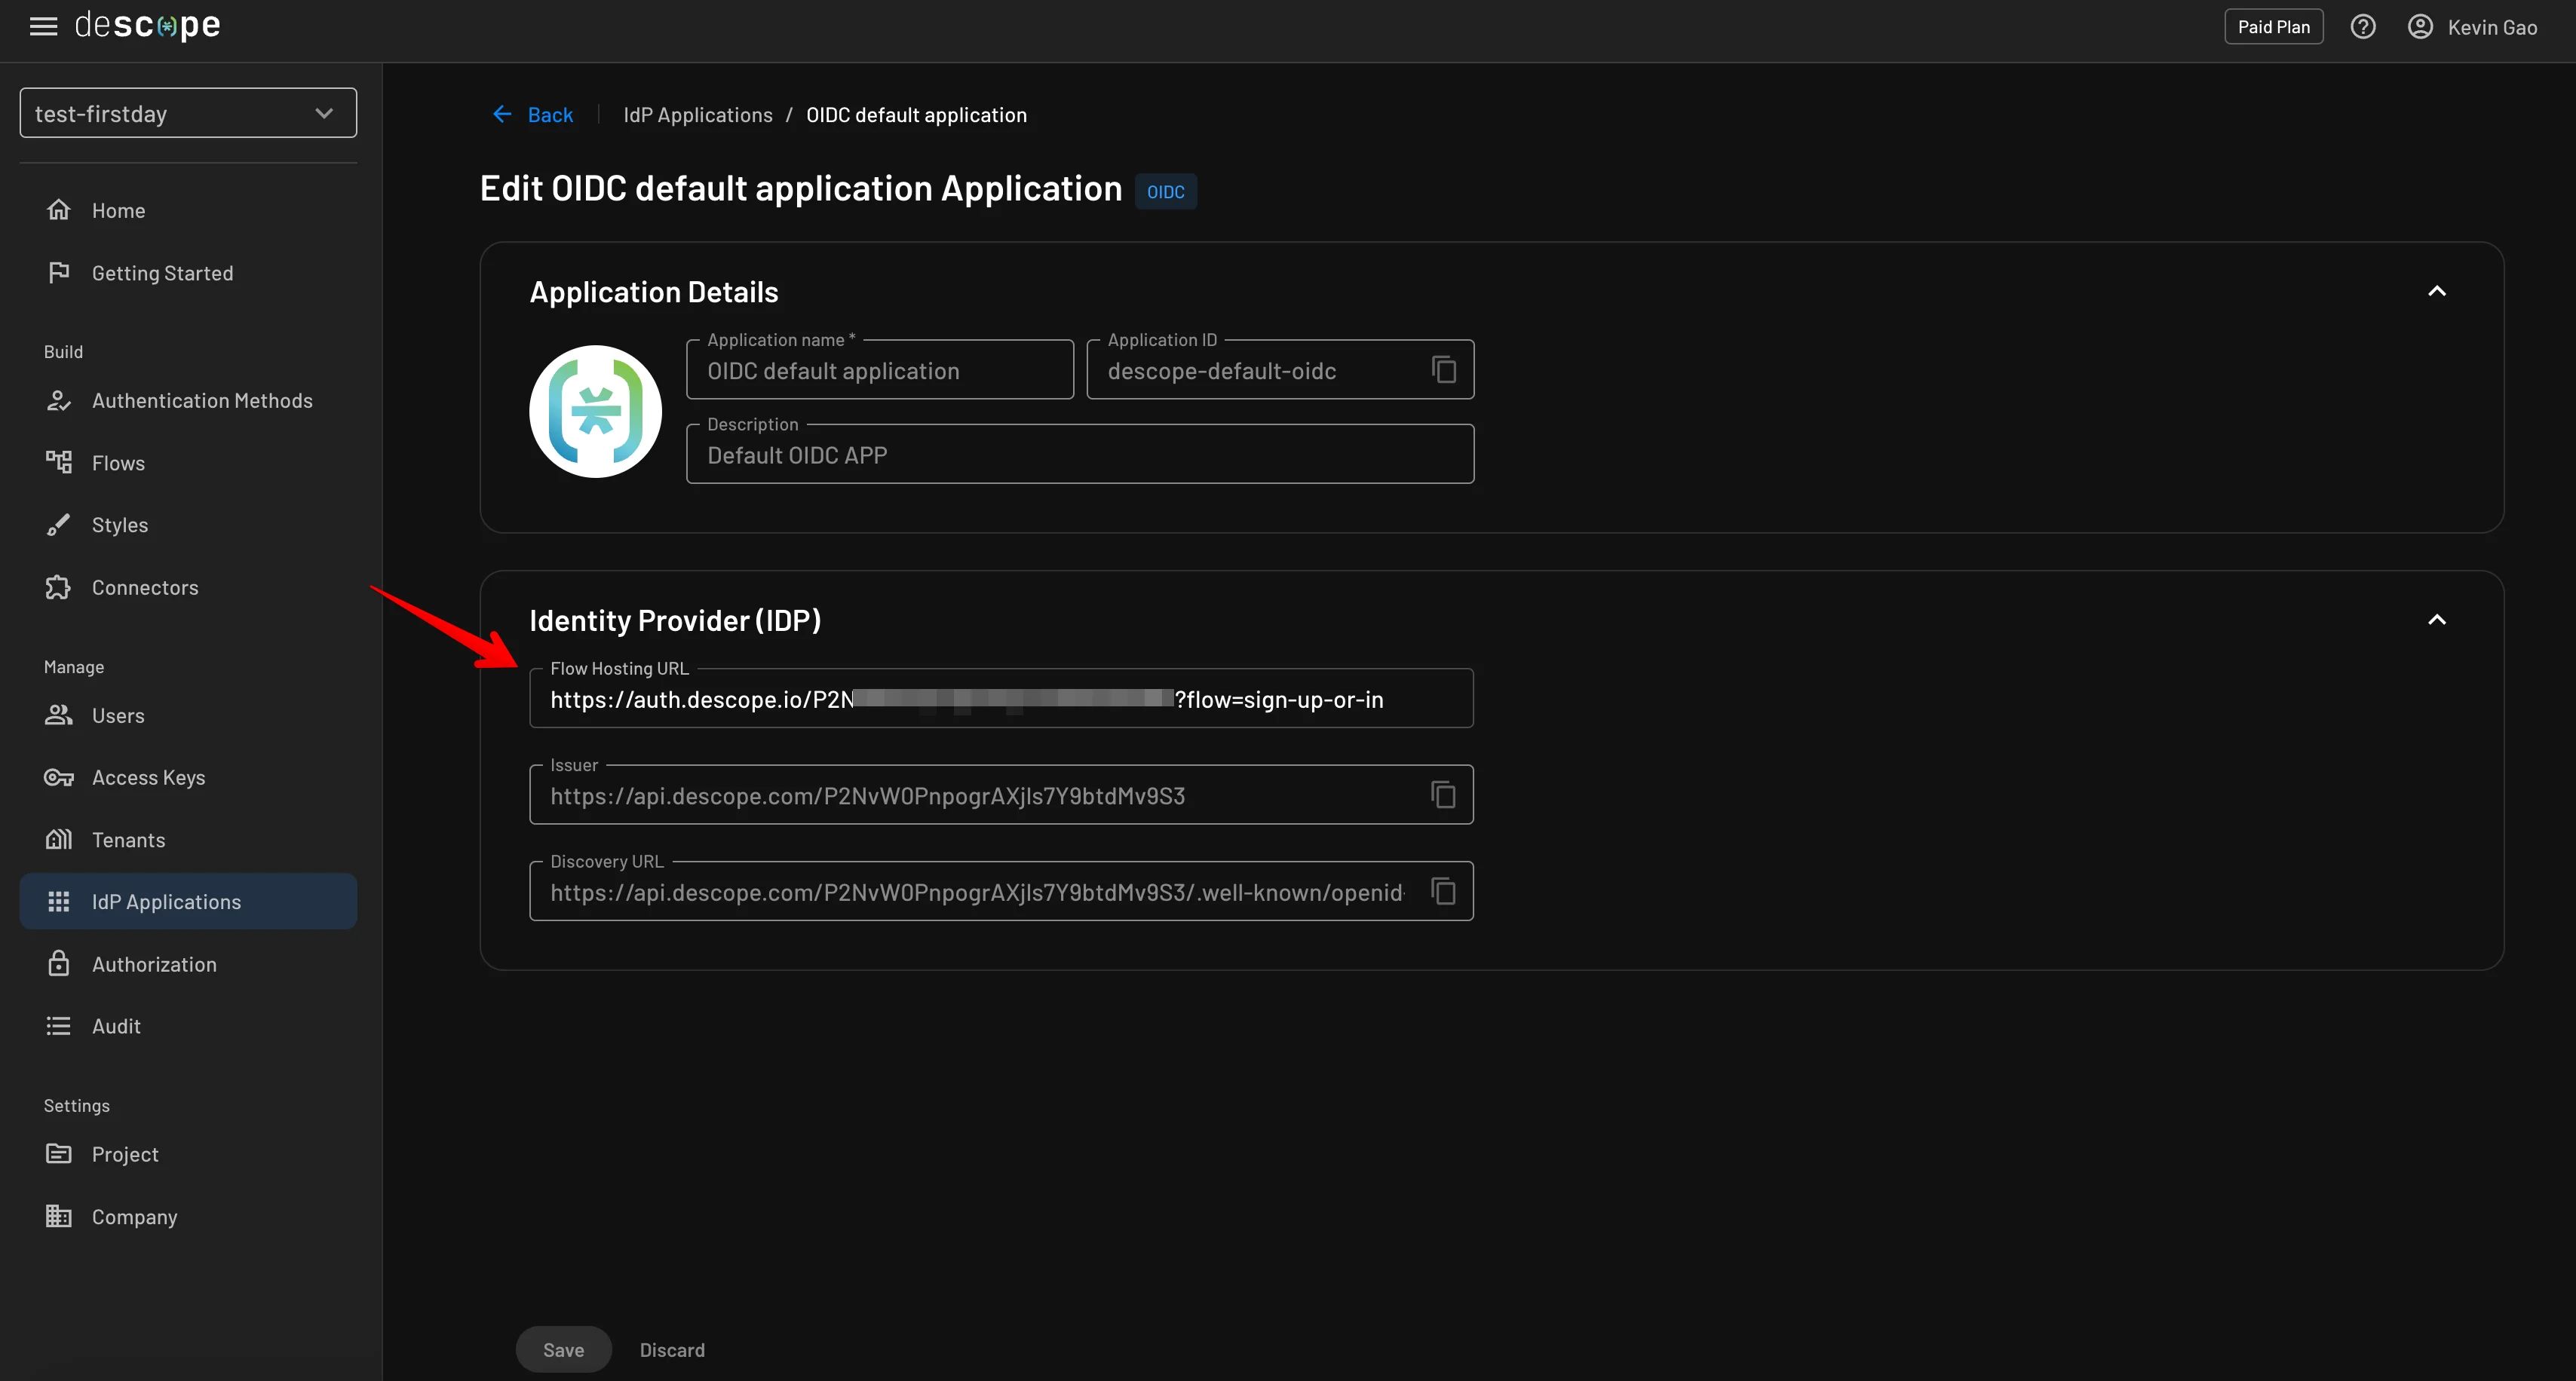Select the Audit icon in sidebar

[58, 1025]
